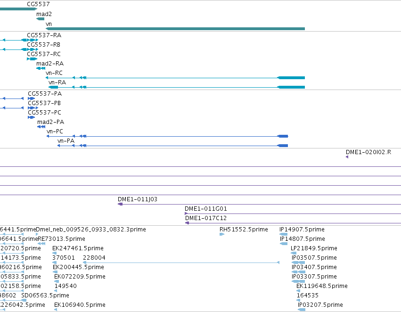
Task: Click the mad2-PA feature label
Action: coord(50,122)
